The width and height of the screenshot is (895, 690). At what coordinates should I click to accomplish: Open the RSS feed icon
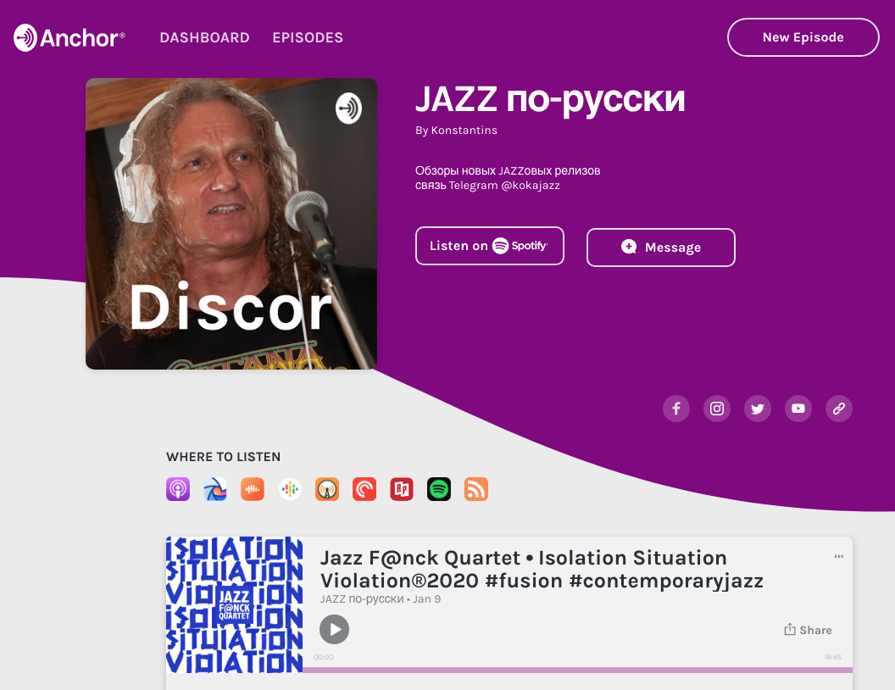tap(476, 489)
